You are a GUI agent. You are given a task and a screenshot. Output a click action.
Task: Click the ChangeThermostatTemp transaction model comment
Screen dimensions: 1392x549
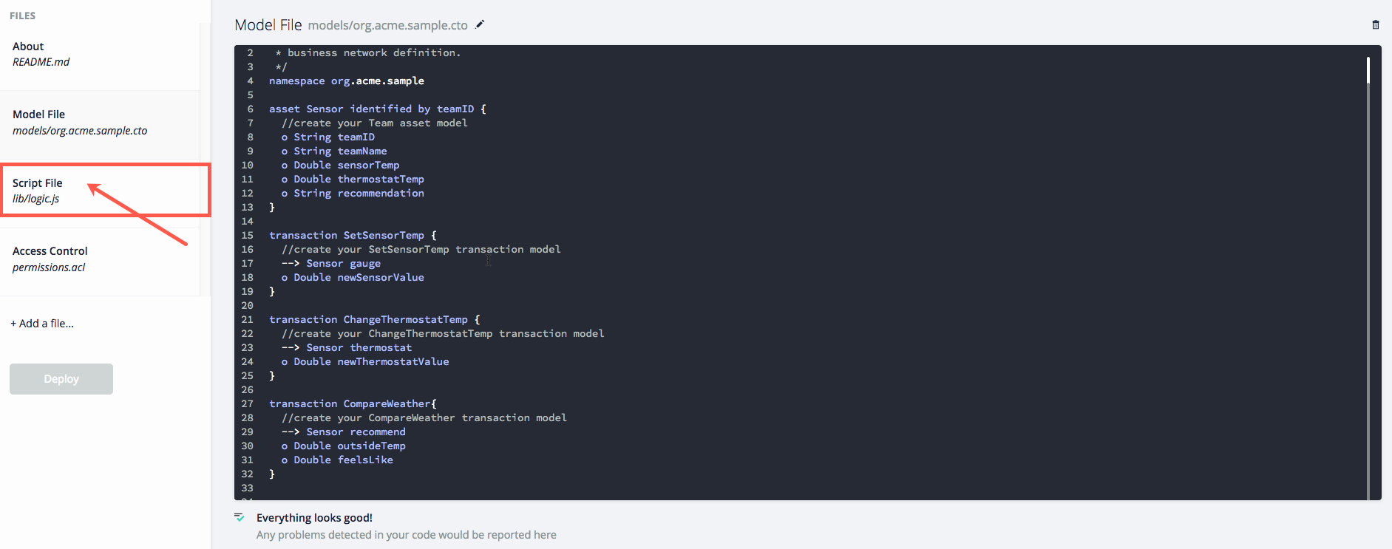(x=443, y=333)
